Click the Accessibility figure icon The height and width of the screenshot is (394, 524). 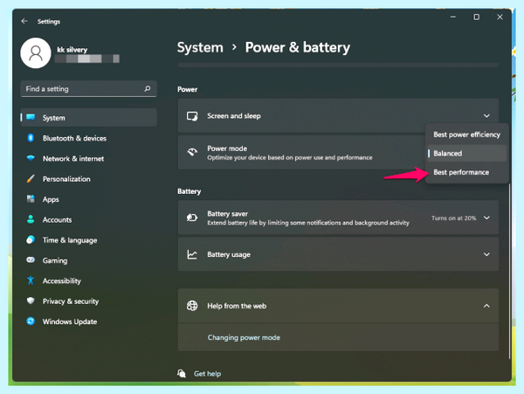pyautogui.click(x=31, y=280)
